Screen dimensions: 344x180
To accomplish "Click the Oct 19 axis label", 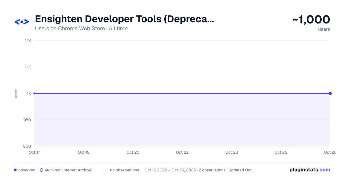I will [x=84, y=152].
